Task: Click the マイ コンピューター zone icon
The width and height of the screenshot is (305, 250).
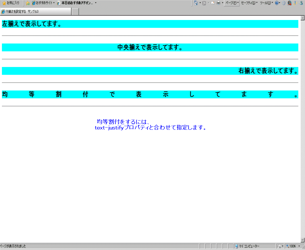Action: pyautogui.click(x=237, y=246)
